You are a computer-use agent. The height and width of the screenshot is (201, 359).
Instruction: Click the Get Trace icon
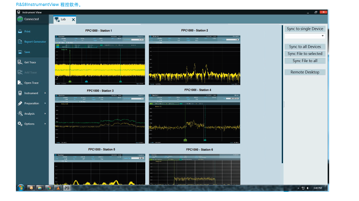20,62
